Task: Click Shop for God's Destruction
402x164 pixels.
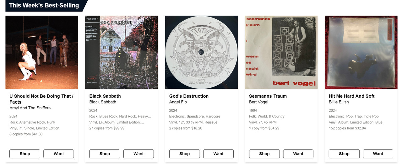Action: click(x=184, y=154)
